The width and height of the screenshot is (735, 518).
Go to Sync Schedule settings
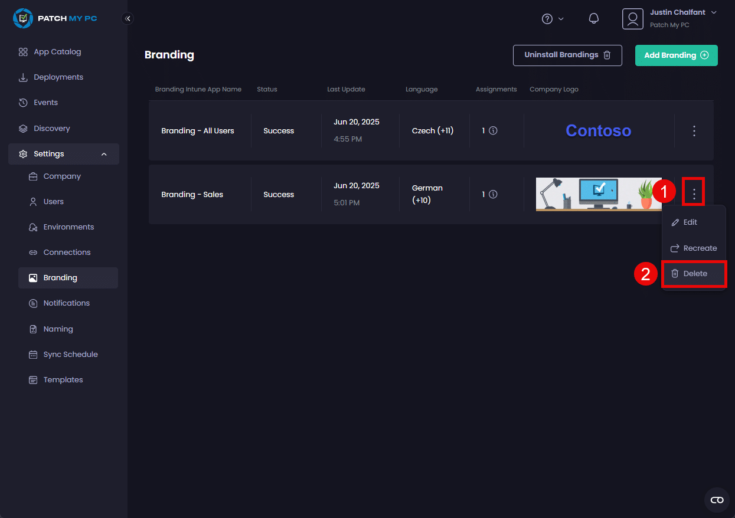pyautogui.click(x=70, y=355)
